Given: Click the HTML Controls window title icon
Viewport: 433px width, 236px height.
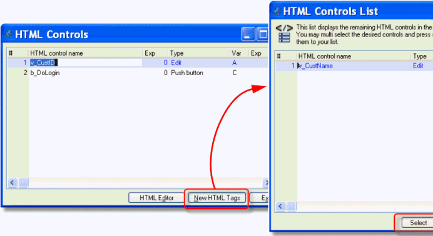Looking at the screenshot, I should (9, 34).
